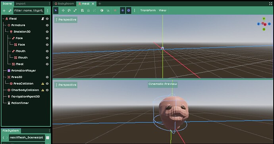Open lower viewport Perspective menu
Image resolution: width=274 pixels, height=144 pixels.
tap(66, 85)
